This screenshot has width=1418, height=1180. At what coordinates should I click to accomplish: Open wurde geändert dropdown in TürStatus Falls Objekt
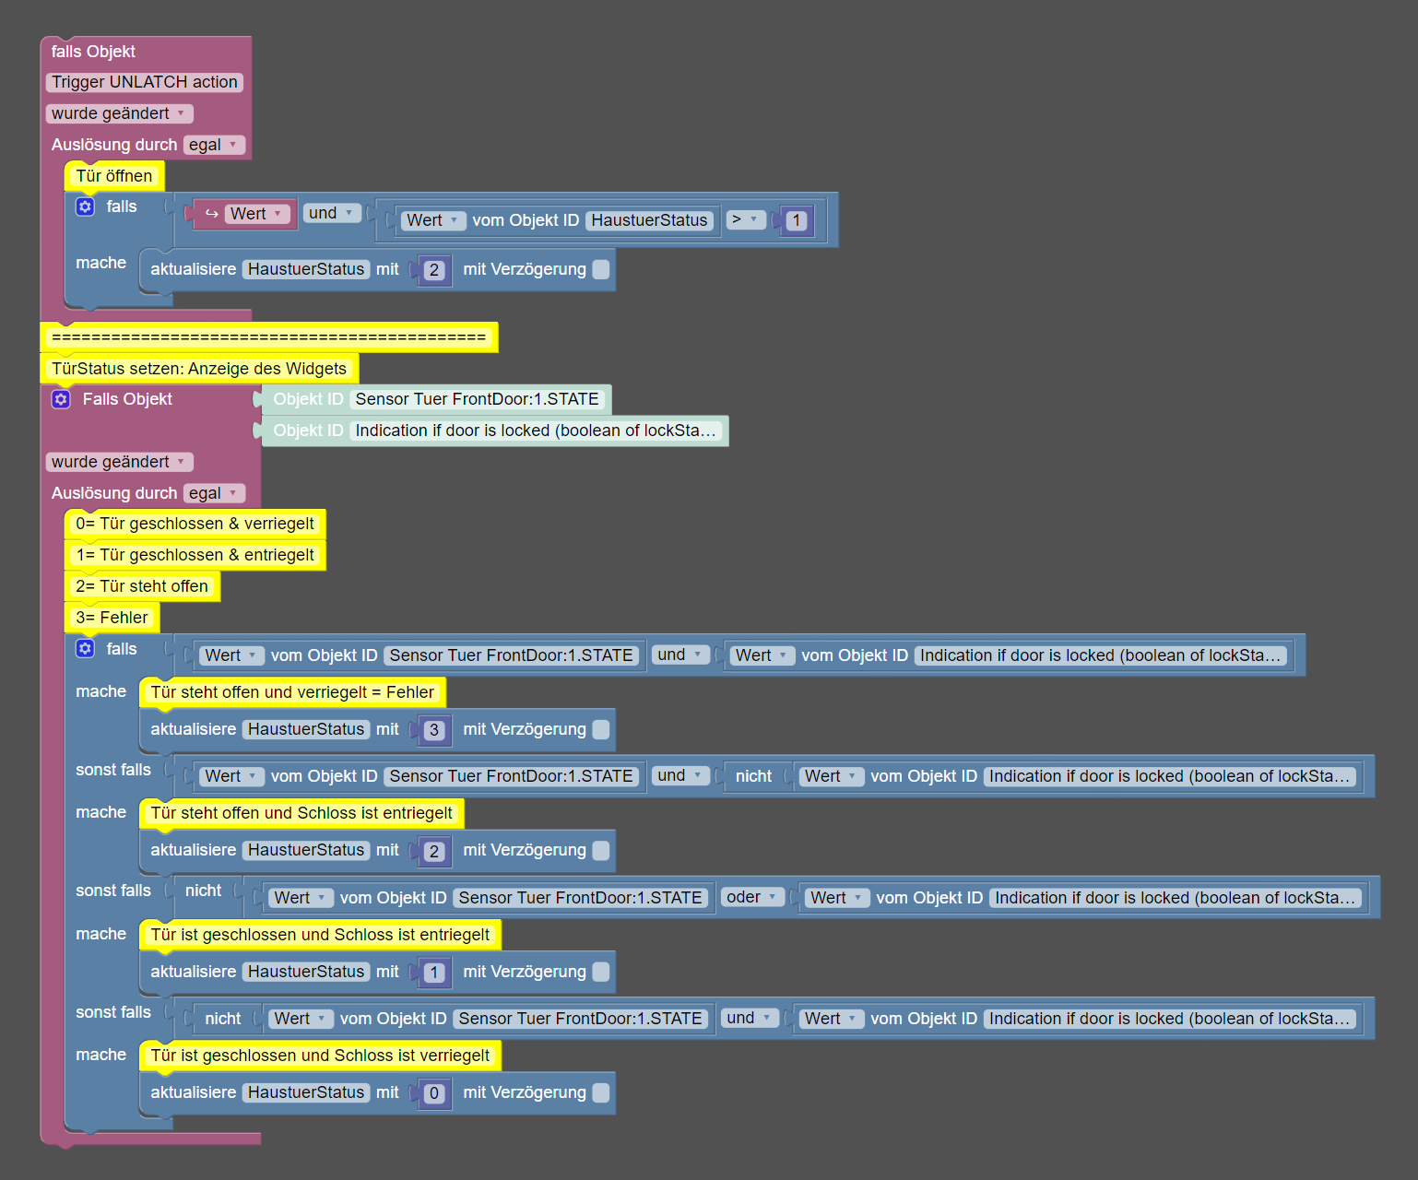coord(119,462)
